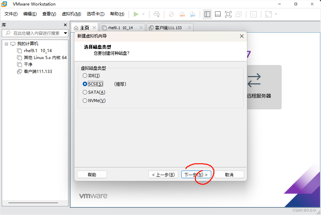Select the IDE disk type radio button

[x=85, y=75]
